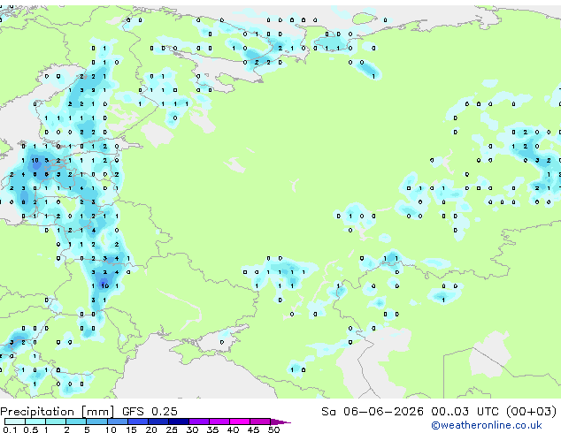
Task: Click the "(00+03)" forecast offset text
Action: 532,412
